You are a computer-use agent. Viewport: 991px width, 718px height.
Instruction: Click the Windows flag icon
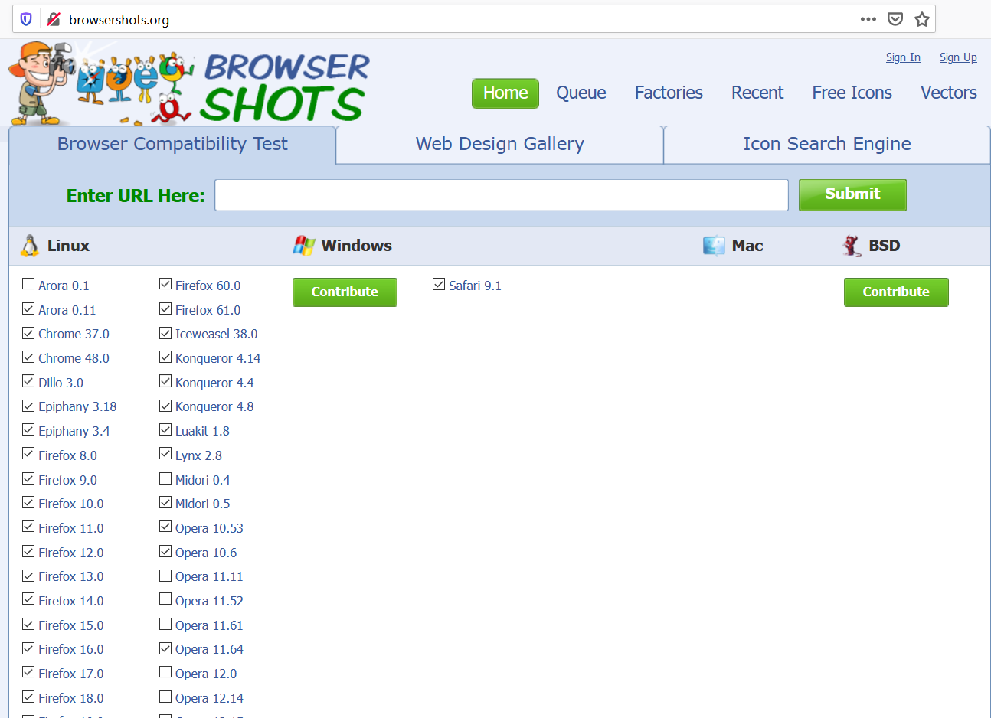point(304,246)
